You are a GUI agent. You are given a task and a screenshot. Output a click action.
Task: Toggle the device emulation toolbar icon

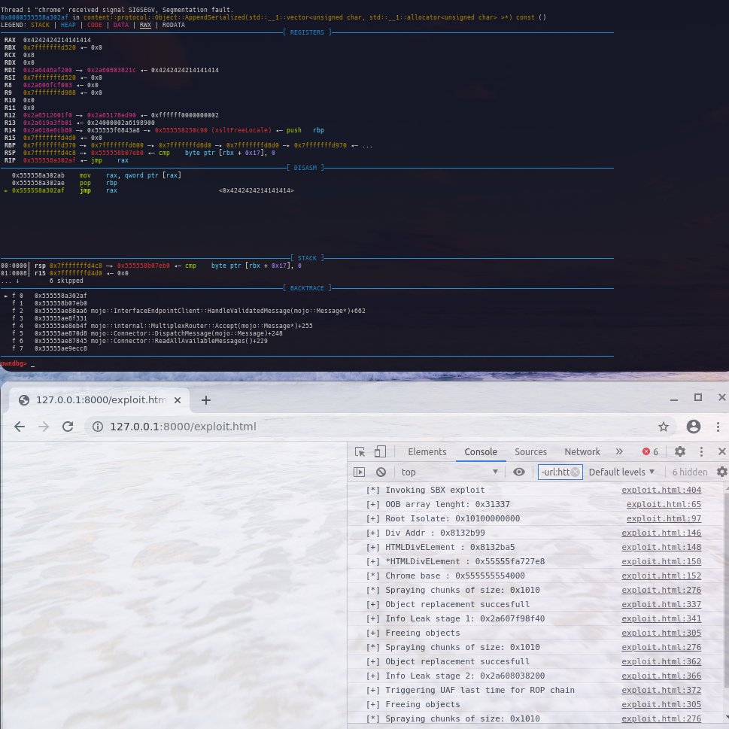pos(378,451)
